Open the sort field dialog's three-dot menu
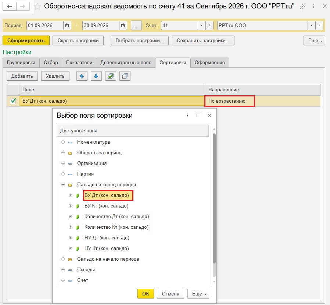Screen dimensions: 330x305 click(x=187, y=115)
